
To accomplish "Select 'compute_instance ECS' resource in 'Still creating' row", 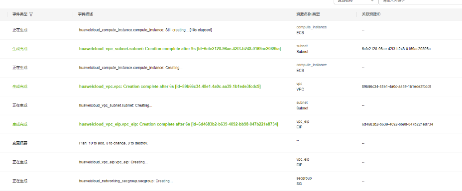I will coord(312,30).
